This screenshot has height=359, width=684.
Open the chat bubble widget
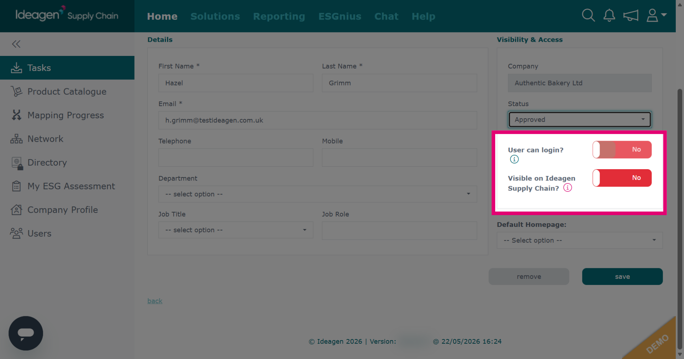26,333
